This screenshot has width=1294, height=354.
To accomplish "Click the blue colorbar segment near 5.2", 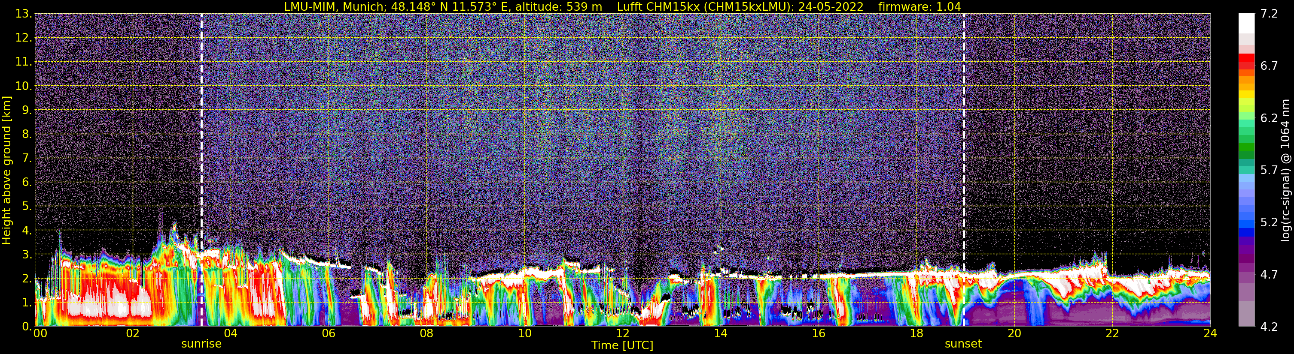I will [x=1246, y=223].
